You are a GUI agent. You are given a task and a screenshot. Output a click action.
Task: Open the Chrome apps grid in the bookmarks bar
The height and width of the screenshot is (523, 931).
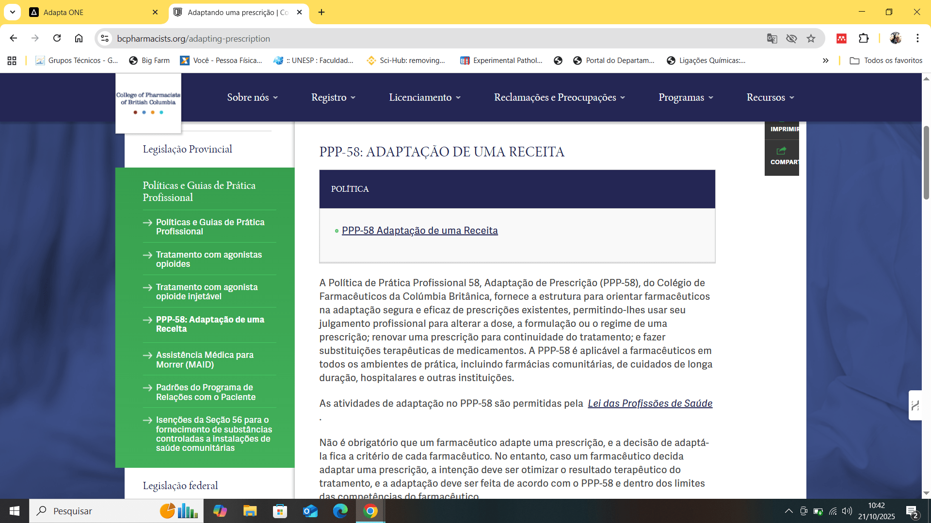12,61
